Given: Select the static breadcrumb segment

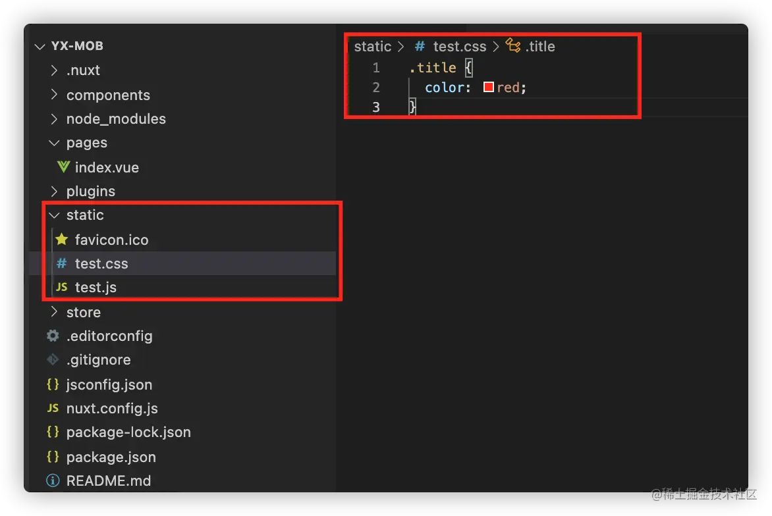Looking at the screenshot, I should point(373,47).
